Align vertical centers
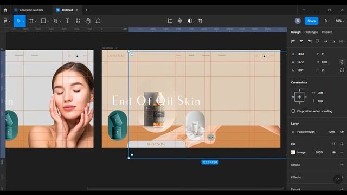347x195 pixels. (x=325, y=41)
